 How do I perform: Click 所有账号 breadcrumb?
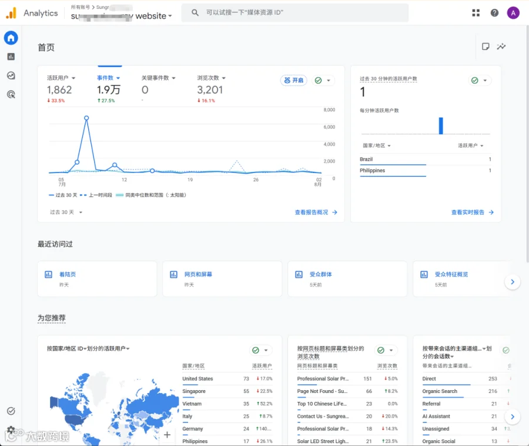tap(81, 7)
